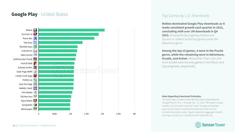Select the MARVEL SNAP icon
The width and height of the screenshot is (235, 132).
click(x=35, y=88)
